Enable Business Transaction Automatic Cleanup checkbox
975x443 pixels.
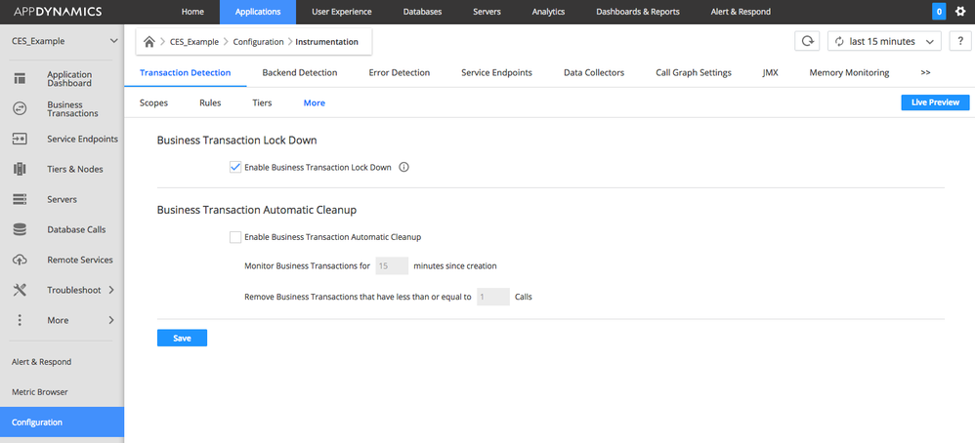[x=235, y=236]
